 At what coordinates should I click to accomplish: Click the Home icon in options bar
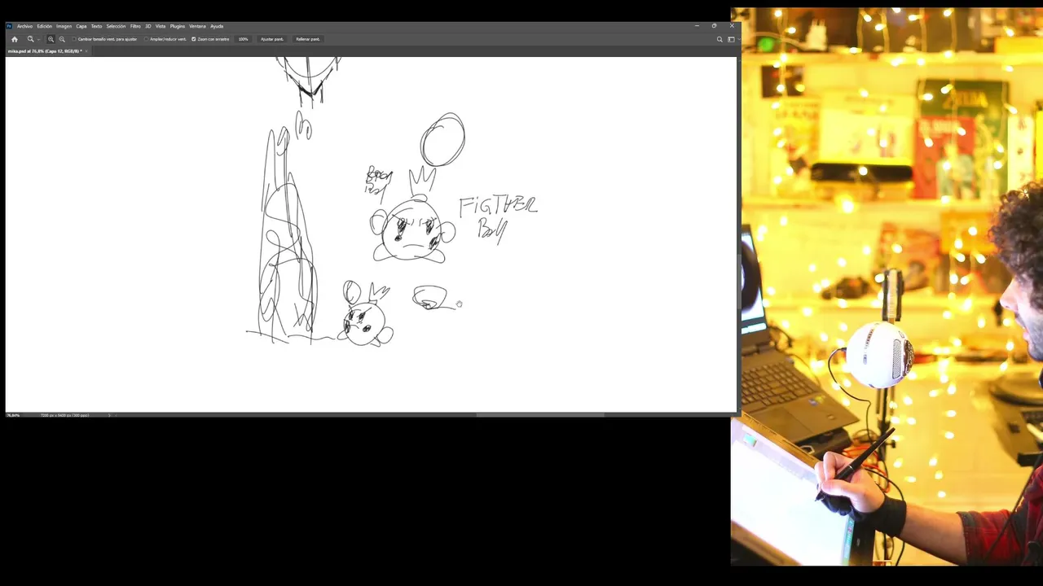point(14,39)
